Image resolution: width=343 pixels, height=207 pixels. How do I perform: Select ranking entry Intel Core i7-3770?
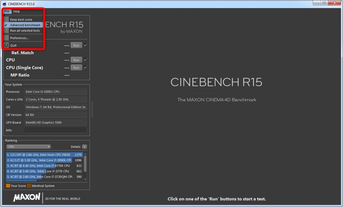click(x=45, y=171)
